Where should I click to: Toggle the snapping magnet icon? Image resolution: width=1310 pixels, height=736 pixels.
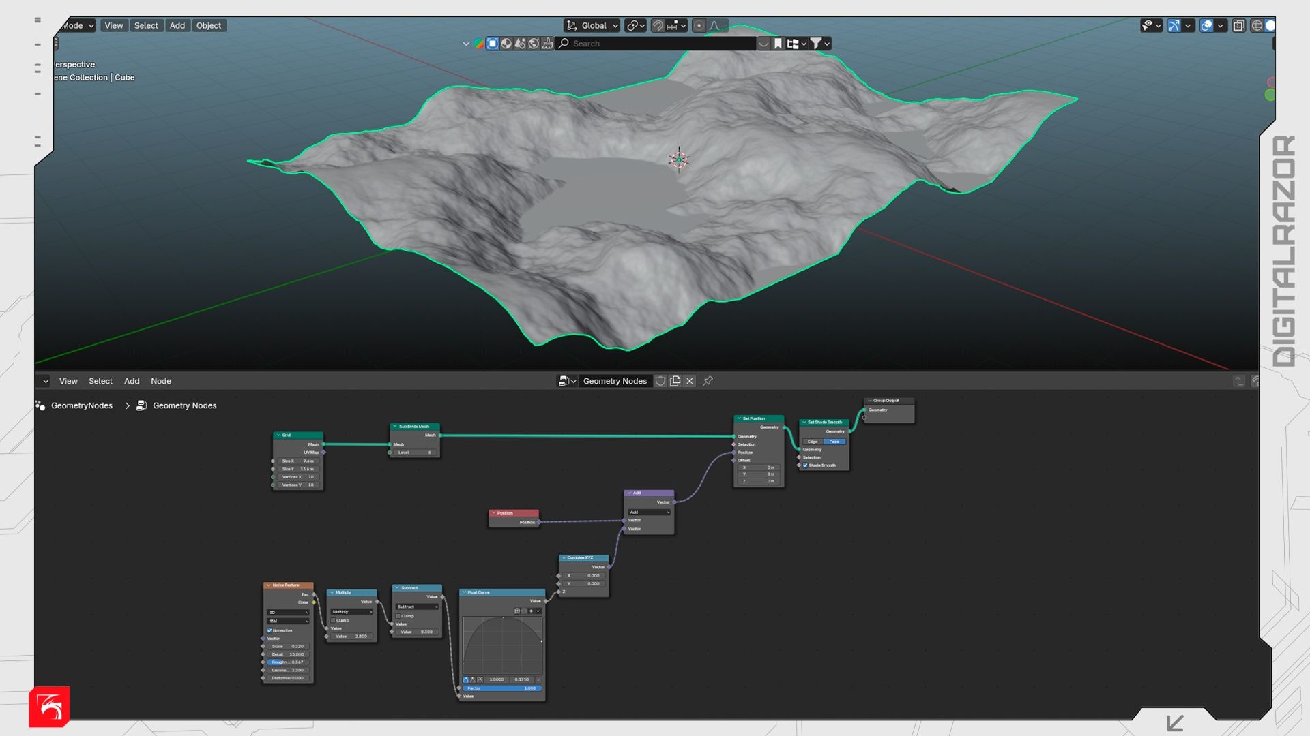point(657,26)
